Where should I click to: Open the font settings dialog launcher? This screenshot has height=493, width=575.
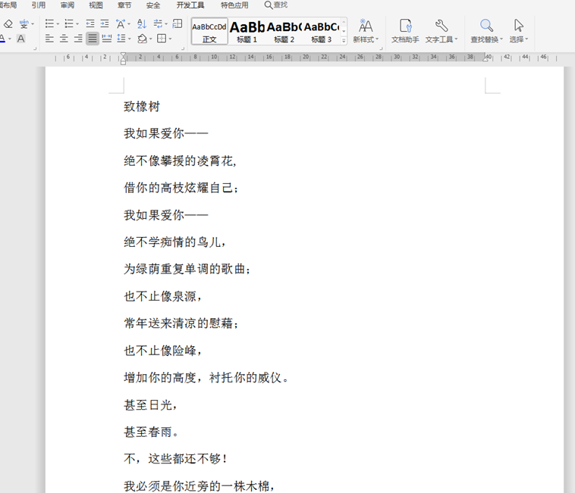tap(35, 48)
